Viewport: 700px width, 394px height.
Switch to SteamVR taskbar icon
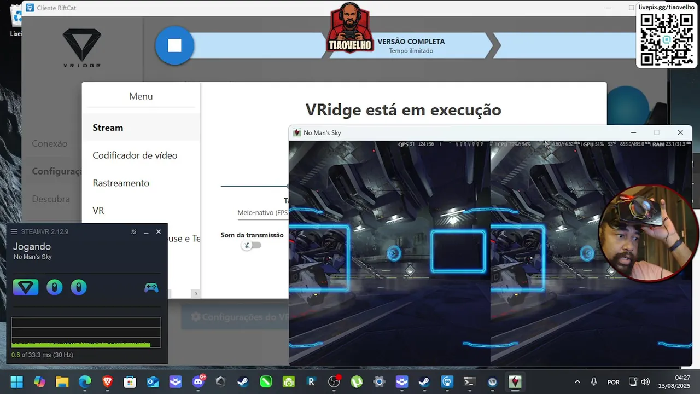coord(492,382)
